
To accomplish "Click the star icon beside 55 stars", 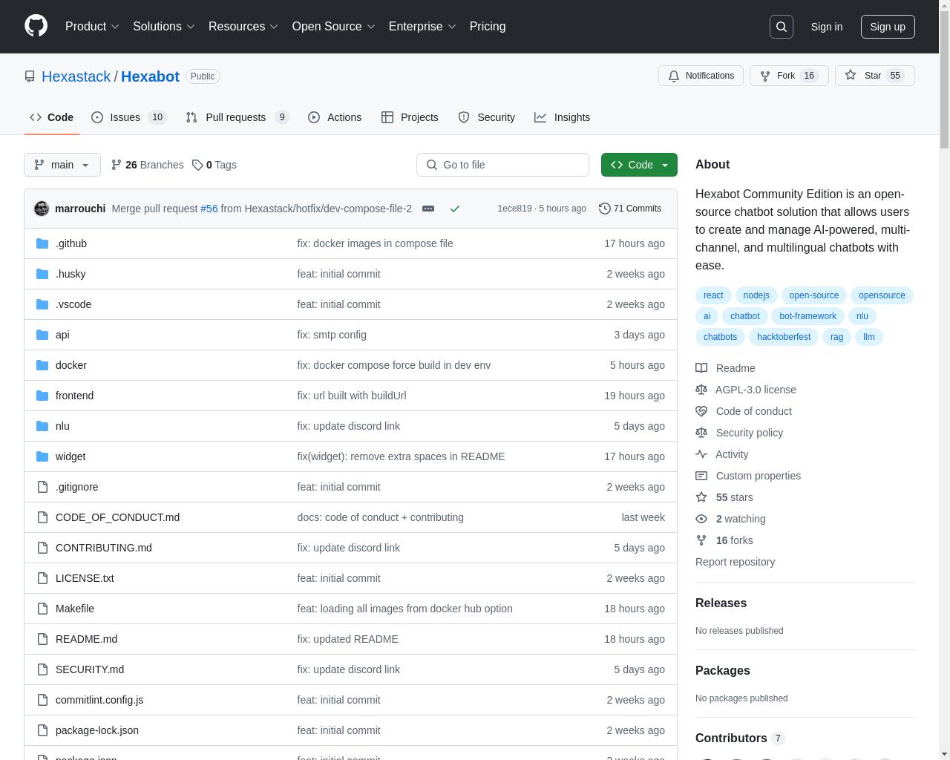I will click(x=701, y=497).
